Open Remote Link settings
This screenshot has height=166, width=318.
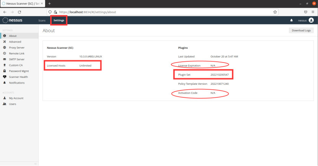(x=19, y=53)
